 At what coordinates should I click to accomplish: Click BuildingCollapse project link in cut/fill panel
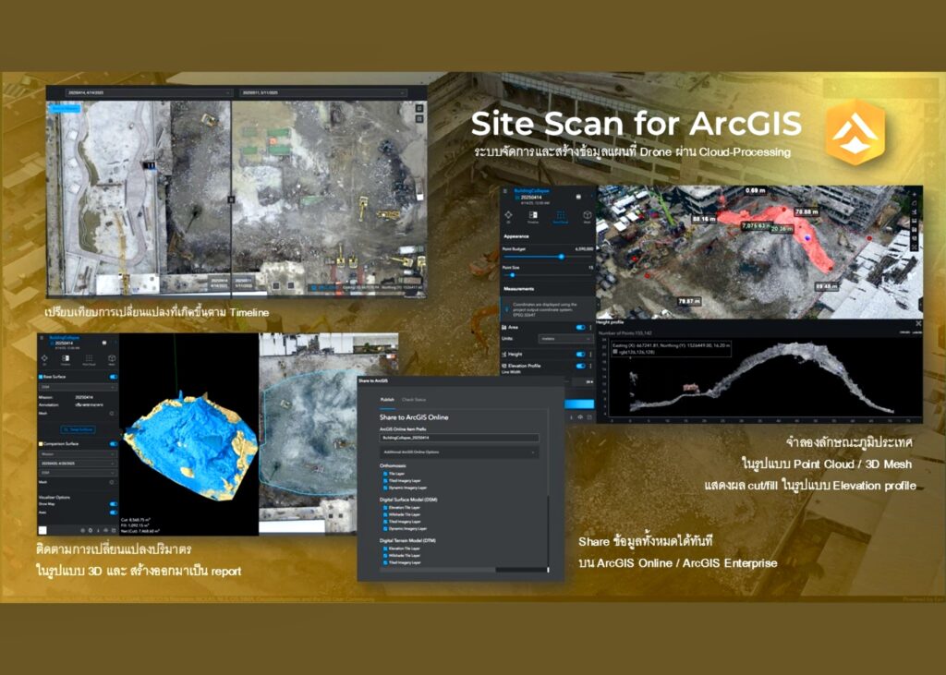coord(65,338)
